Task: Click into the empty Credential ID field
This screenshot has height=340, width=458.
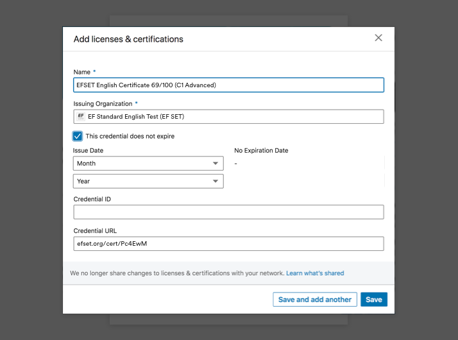Action: point(228,212)
